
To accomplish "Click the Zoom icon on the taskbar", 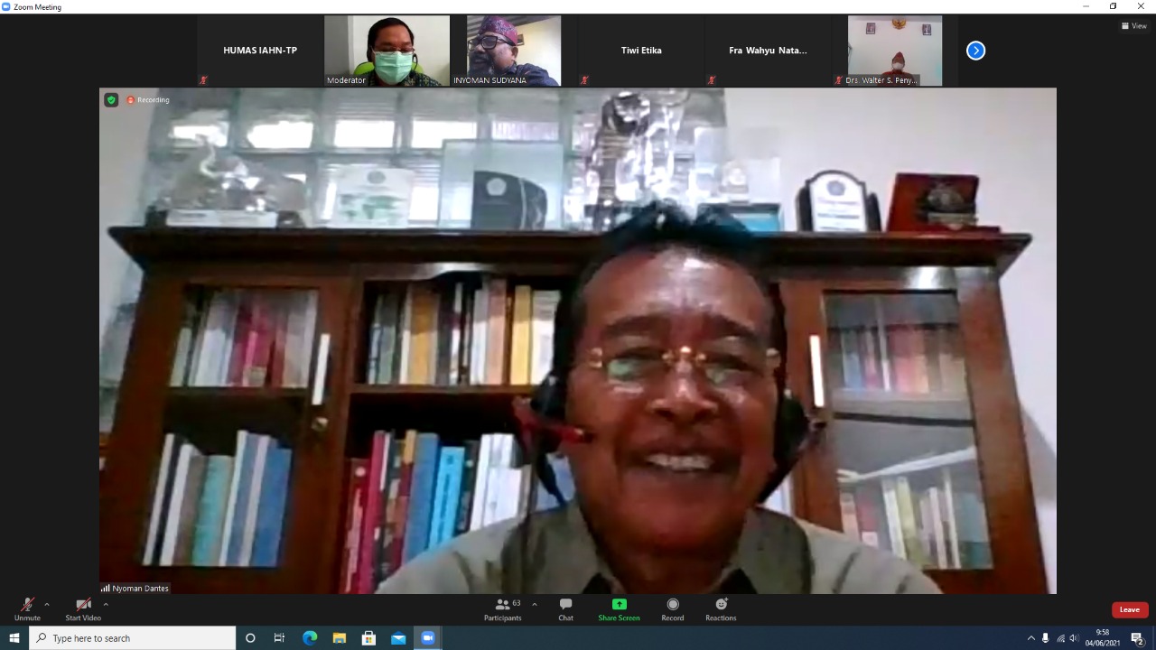I will coord(427,638).
